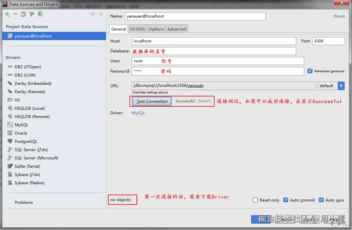The image size is (352, 230).
Task: Click the Forward arrow icon
Action: pyautogui.click(x=101, y=14)
